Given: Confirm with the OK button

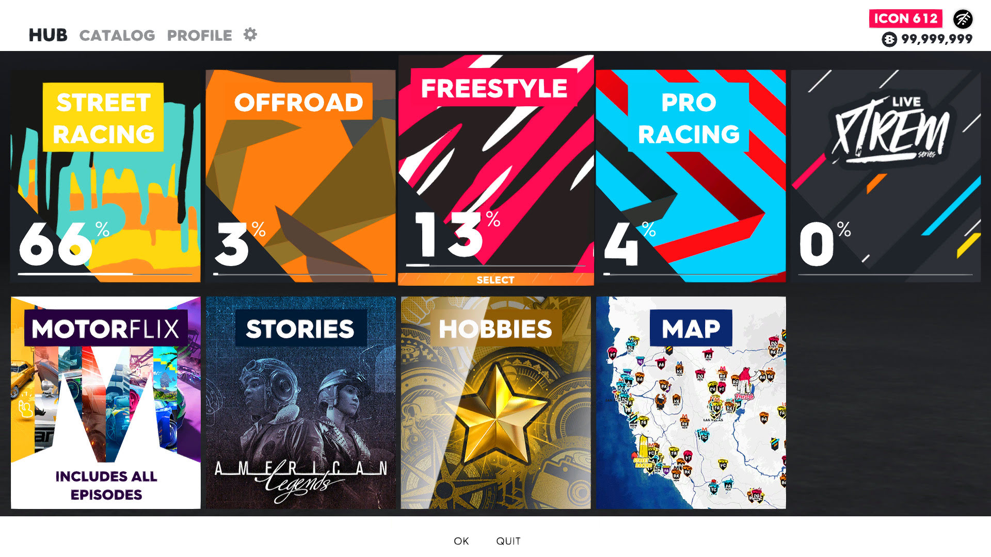Looking at the screenshot, I should (461, 541).
